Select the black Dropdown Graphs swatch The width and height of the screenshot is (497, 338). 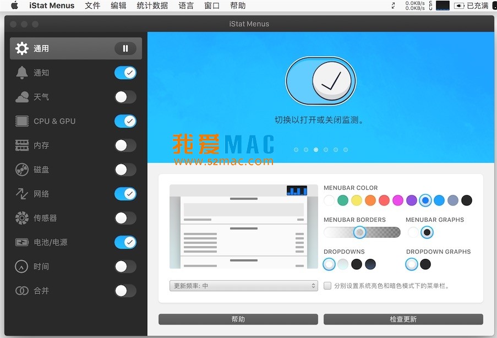pos(425,264)
